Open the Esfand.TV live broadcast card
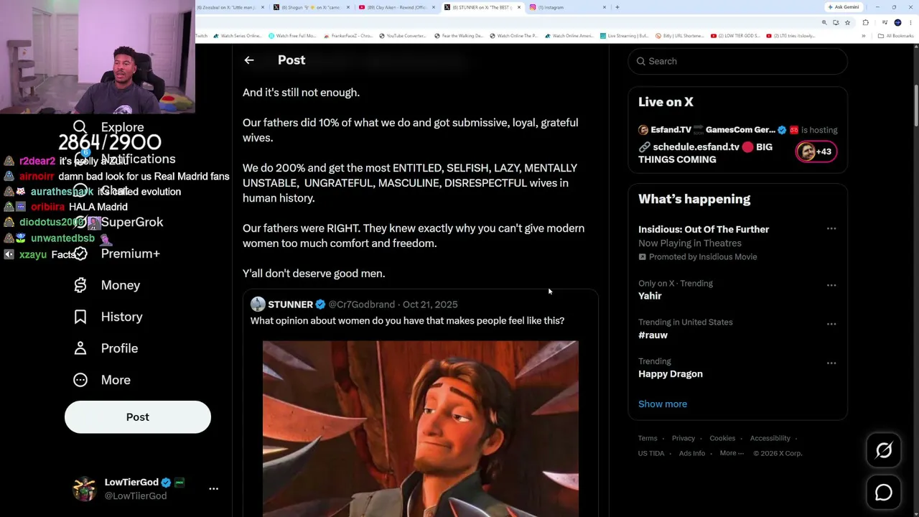This screenshot has width=919, height=517. [738, 144]
